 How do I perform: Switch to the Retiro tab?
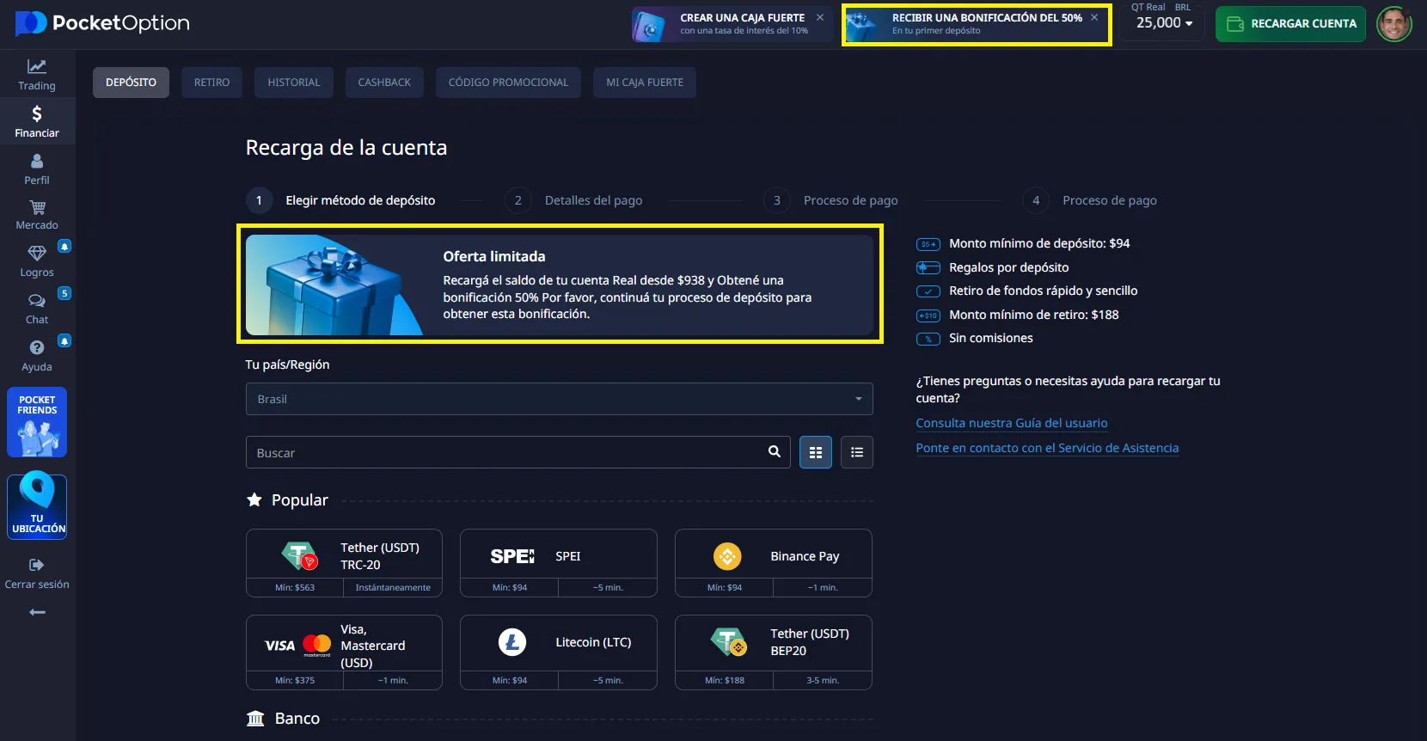click(x=211, y=83)
